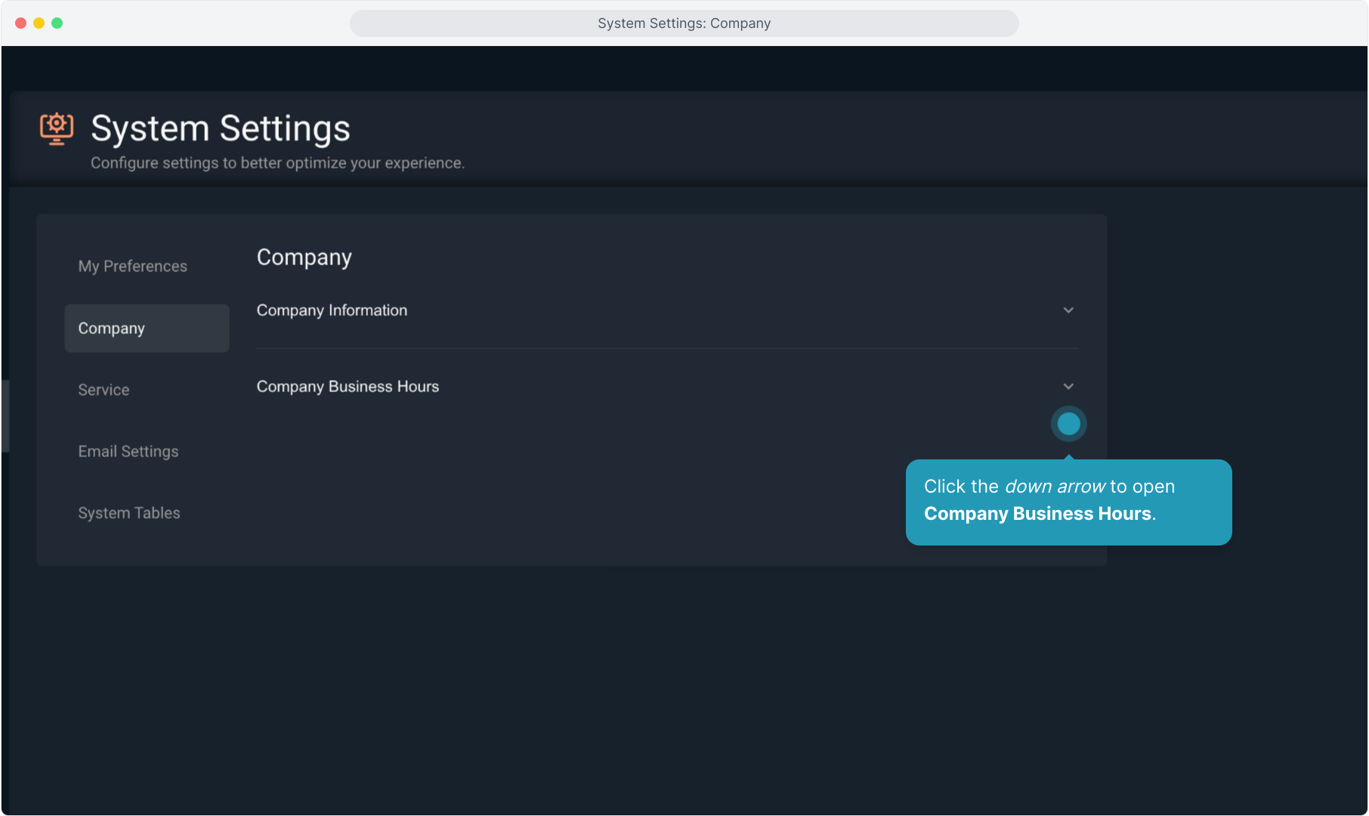Expand Company Information using its chevron

[x=1068, y=311]
